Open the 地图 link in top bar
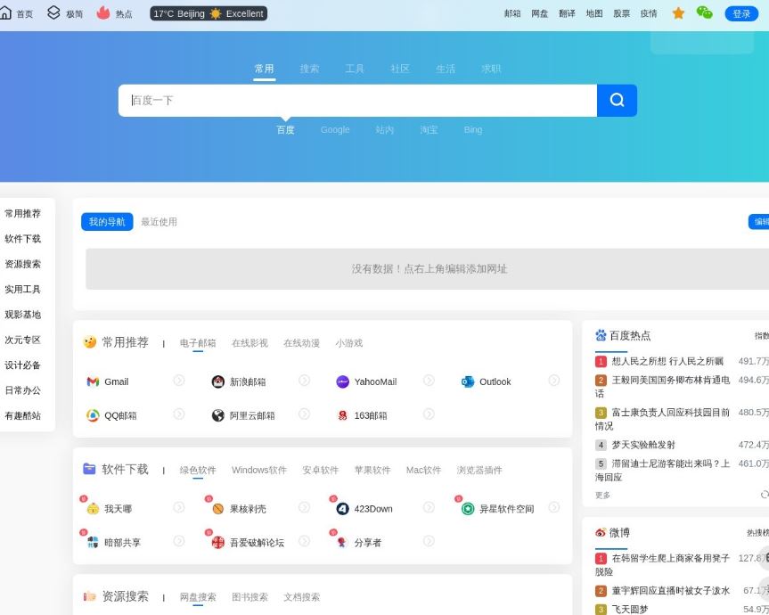The image size is (769, 615). coord(593,13)
